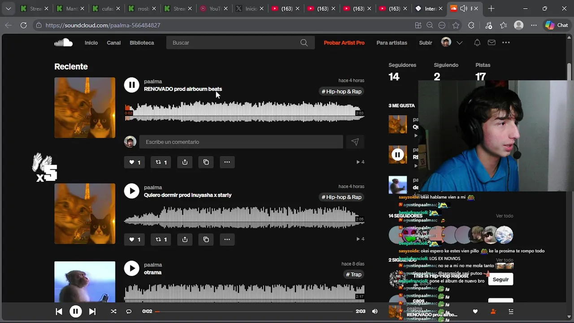Expand the profile avatar menu chevron

tap(459, 43)
